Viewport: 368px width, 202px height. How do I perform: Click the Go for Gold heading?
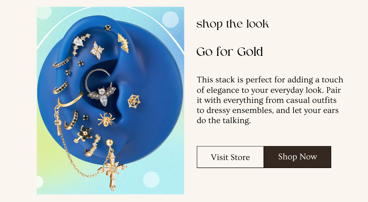tap(229, 52)
